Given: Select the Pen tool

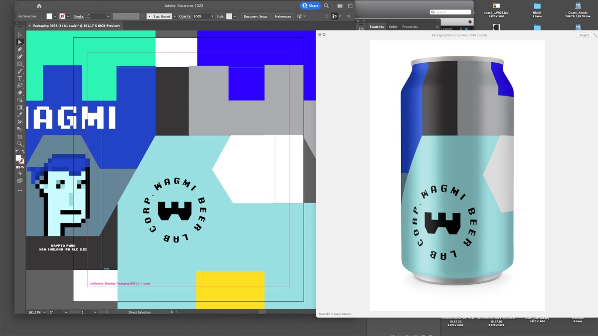Looking at the screenshot, I should click(x=20, y=49).
